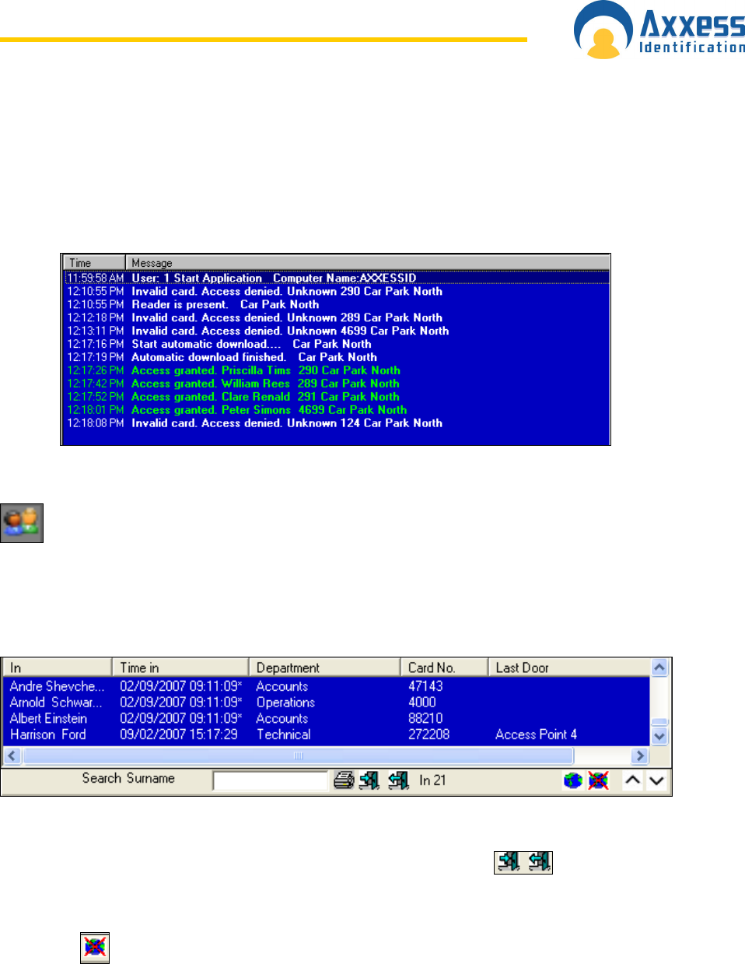The height and width of the screenshot is (964, 745).
Task: Click card number '88210'
Action: [425, 719]
